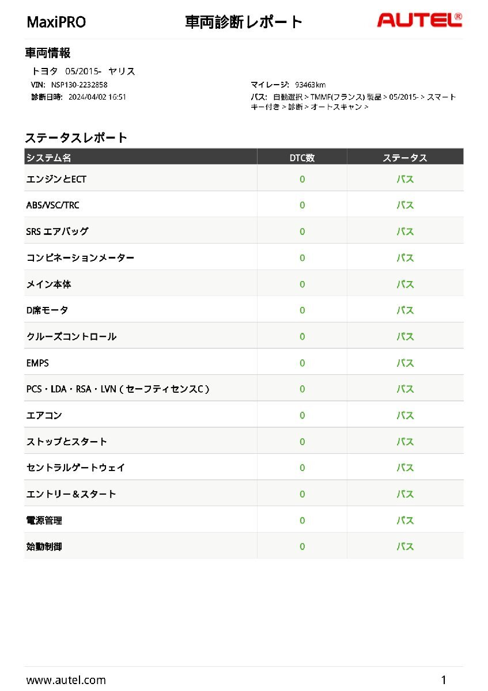
Task: Select the セントラルゲートウェイ row
Action: pos(76,468)
